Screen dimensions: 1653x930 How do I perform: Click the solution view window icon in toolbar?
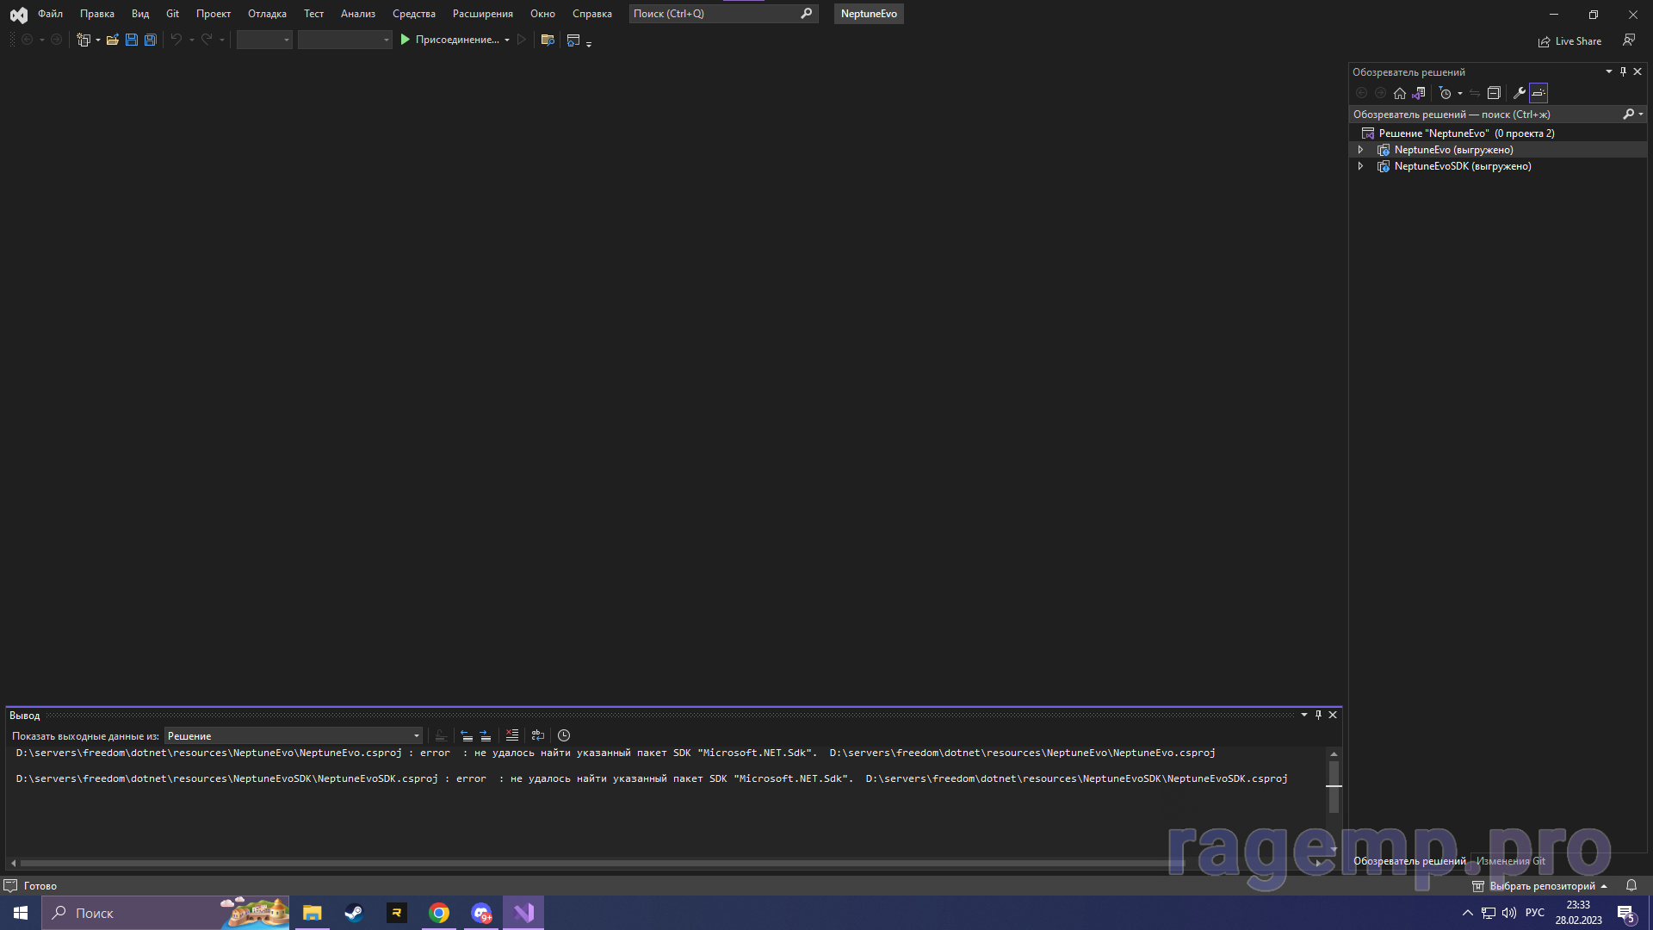tap(573, 40)
